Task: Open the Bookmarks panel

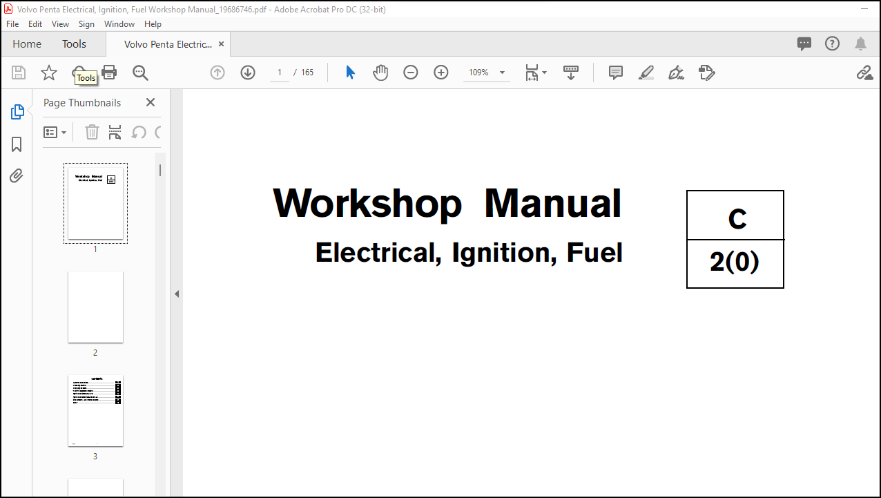Action: click(x=17, y=144)
